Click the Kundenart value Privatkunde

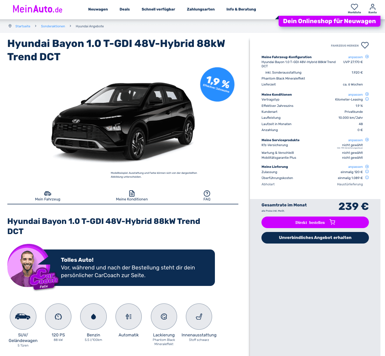[353, 112]
